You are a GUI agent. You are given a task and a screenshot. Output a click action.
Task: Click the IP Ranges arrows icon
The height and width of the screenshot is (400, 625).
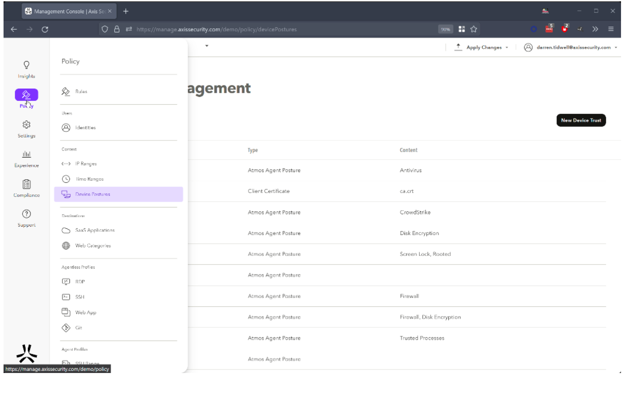point(66,164)
